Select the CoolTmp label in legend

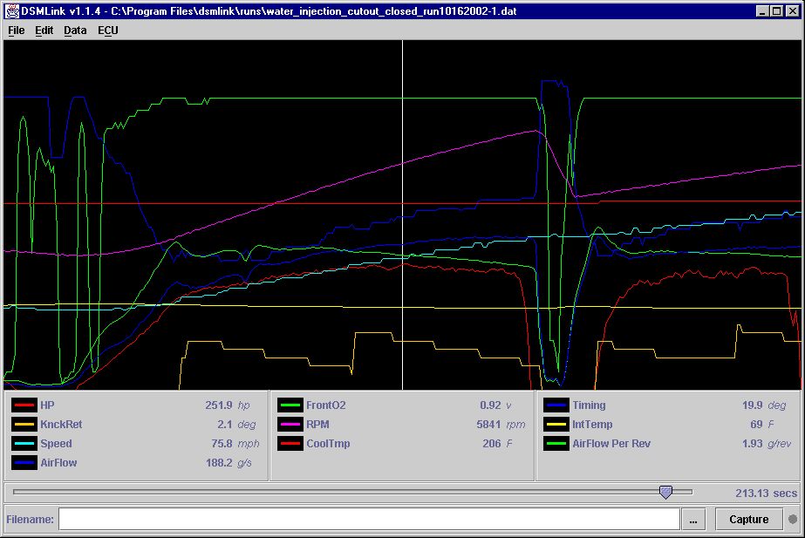pos(328,444)
